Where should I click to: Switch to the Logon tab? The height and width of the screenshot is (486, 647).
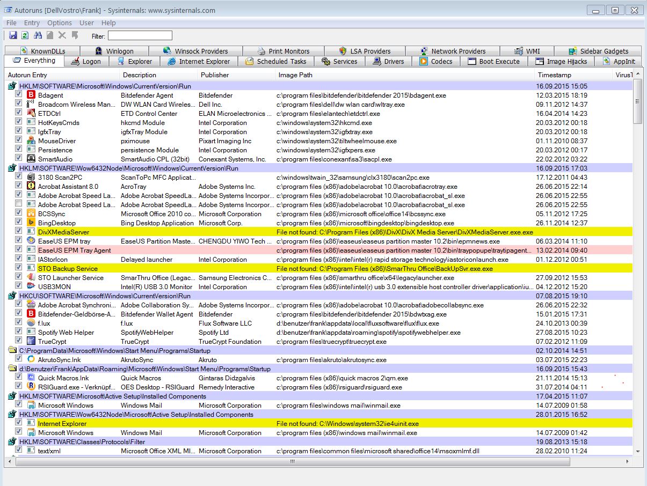coord(86,62)
